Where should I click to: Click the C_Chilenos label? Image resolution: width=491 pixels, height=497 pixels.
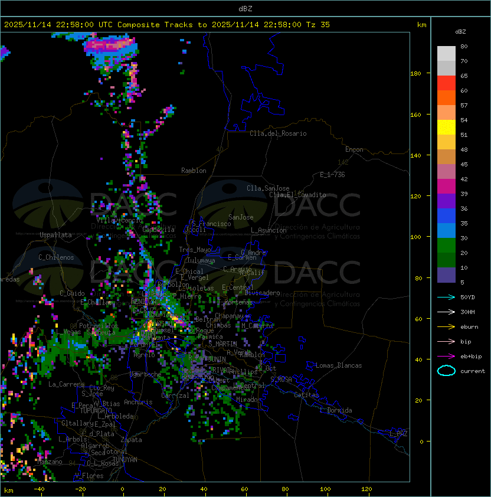[56, 257]
